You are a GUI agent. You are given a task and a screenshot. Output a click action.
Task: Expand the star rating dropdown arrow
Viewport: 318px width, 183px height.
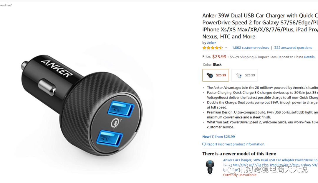tap(226, 48)
